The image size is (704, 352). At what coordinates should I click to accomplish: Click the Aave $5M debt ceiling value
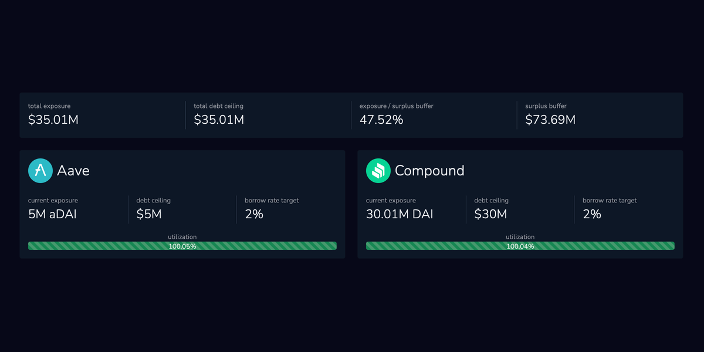[149, 214]
